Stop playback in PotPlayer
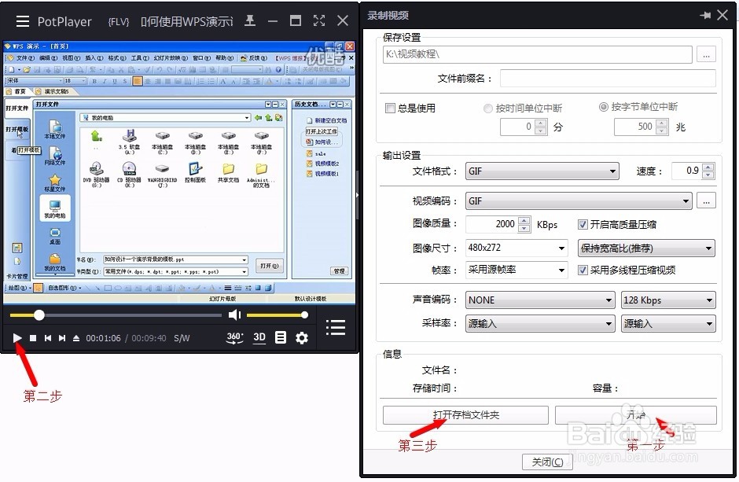Image resolution: width=739 pixels, height=482 pixels. 33,338
